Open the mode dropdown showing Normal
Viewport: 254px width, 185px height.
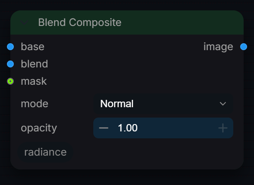click(163, 104)
